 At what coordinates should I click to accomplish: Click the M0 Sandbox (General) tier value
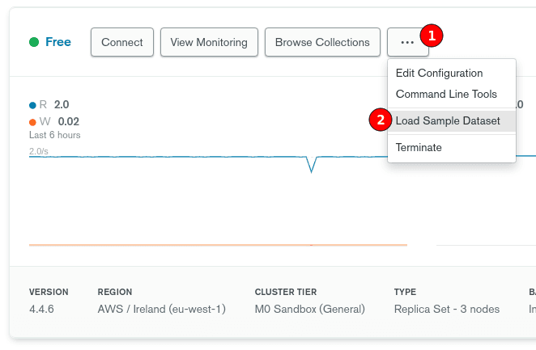[309, 310]
